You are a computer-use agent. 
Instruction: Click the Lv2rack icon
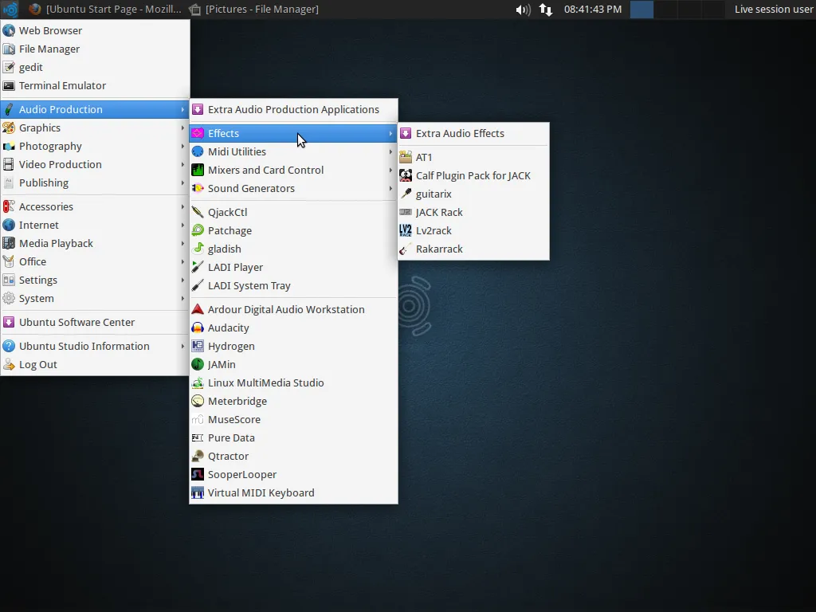point(406,230)
